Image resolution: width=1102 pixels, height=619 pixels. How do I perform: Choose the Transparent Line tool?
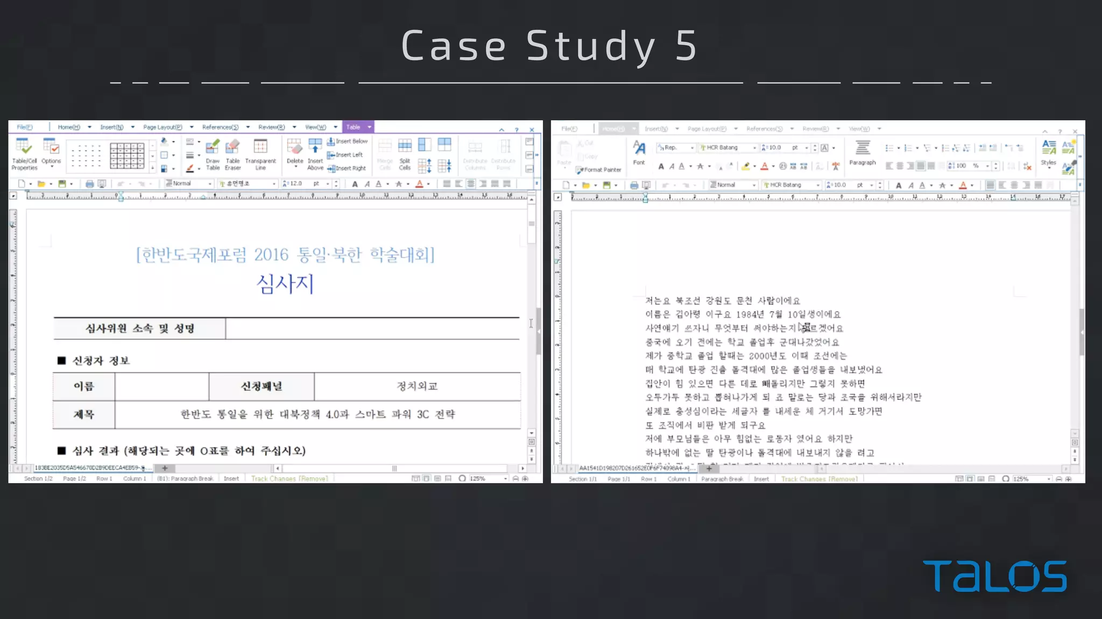(260, 154)
